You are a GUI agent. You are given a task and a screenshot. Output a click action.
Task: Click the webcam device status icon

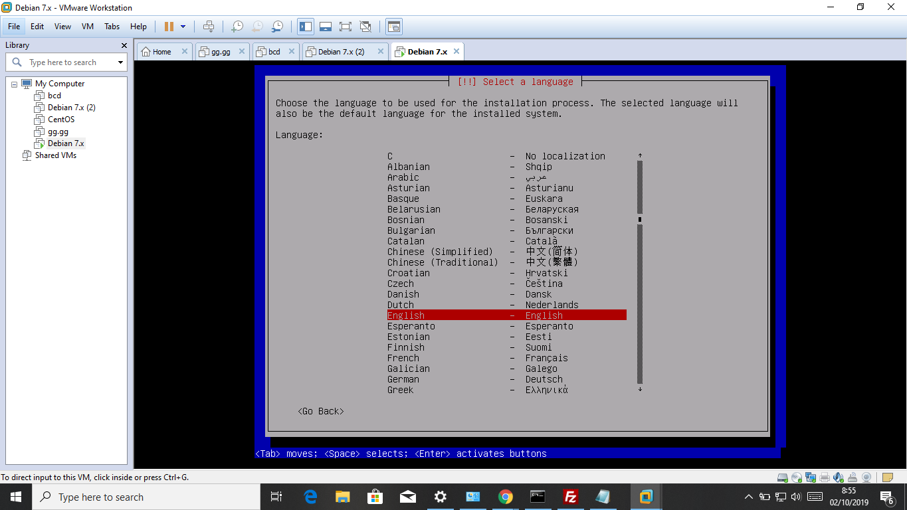[866, 477]
